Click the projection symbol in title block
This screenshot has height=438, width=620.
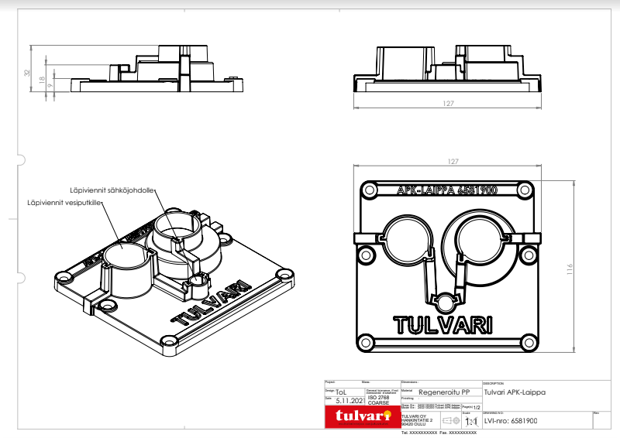click(x=449, y=420)
